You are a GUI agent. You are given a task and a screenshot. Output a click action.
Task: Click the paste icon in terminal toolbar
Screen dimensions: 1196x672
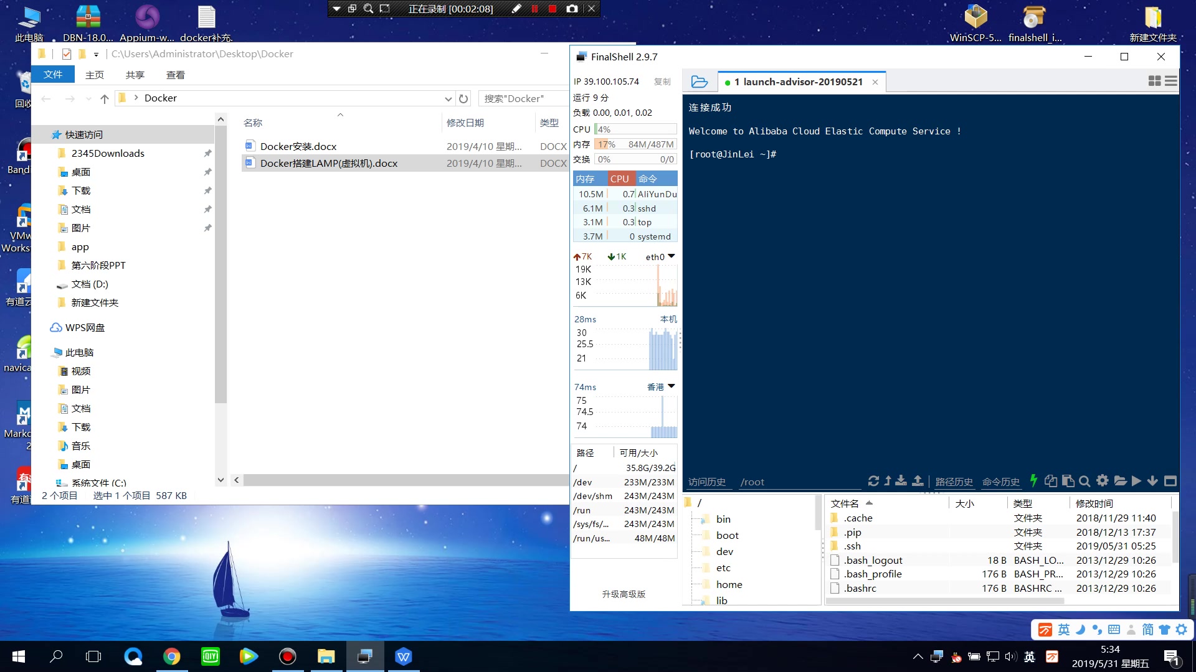click(1068, 481)
